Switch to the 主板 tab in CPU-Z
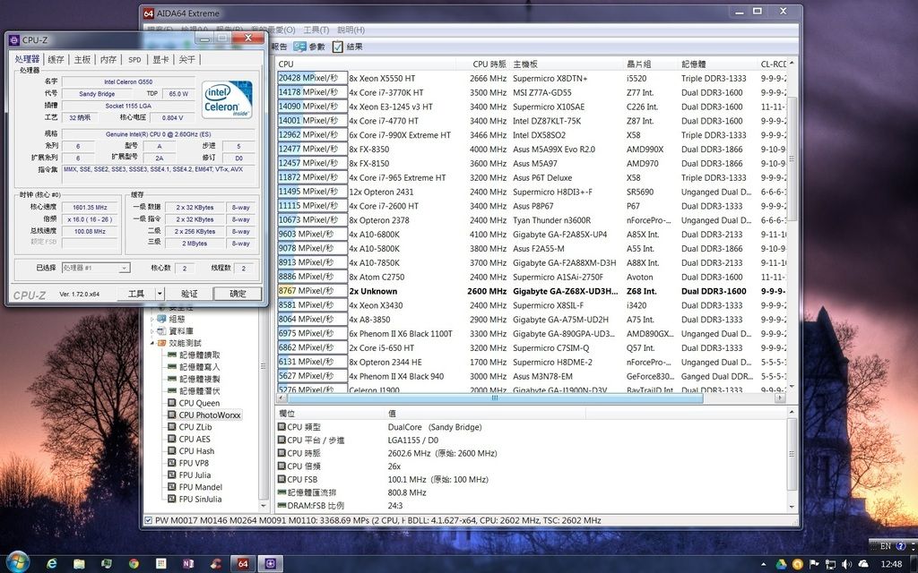This screenshot has height=573, width=918. point(82,59)
